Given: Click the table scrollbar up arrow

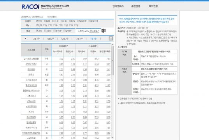Looking at the screenshot, I should point(112,45).
